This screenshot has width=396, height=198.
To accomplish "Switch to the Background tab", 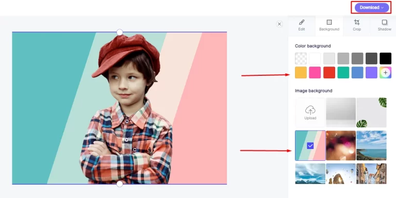I will tap(329, 26).
